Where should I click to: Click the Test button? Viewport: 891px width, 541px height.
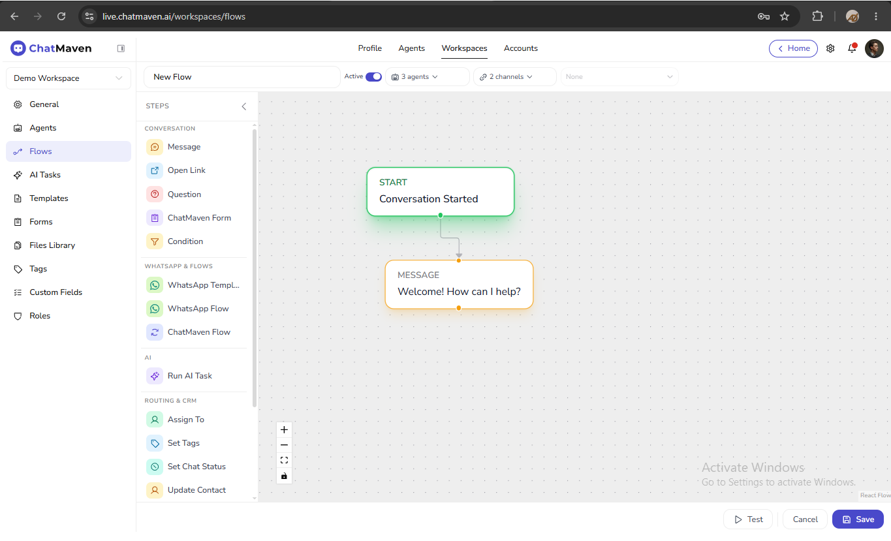pyautogui.click(x=748, y=519)
